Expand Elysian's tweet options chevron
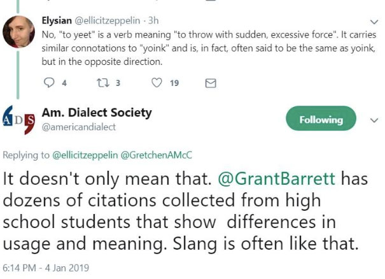The width and height of the screenshot is (385, 279). click(374, 20)
